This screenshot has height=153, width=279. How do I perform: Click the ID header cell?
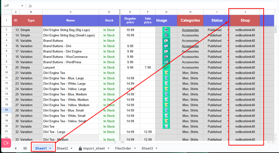point(16,20)
